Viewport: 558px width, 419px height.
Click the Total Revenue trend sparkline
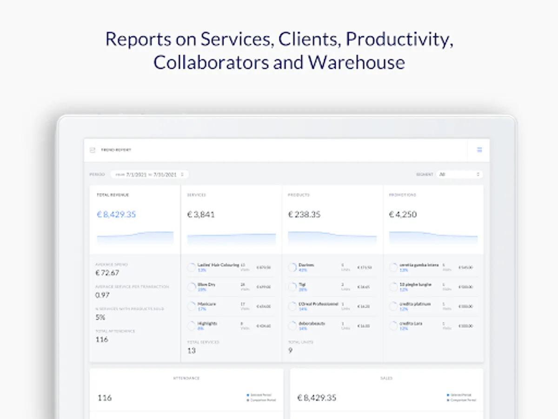point(134,237)
